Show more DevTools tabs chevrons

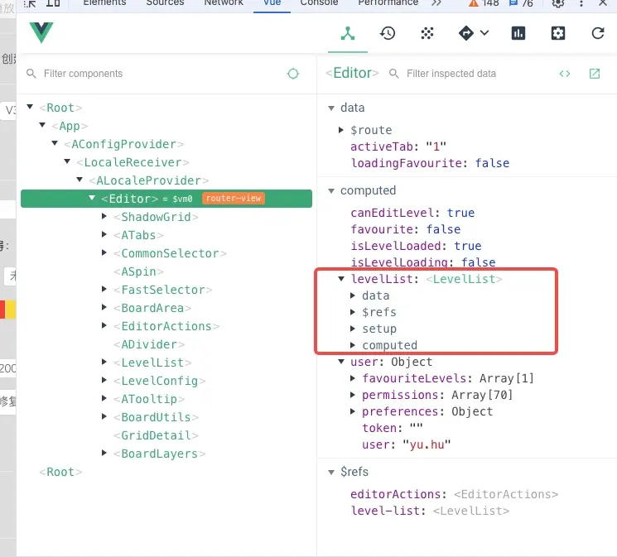pyautogui.click(x=436, y=3)
